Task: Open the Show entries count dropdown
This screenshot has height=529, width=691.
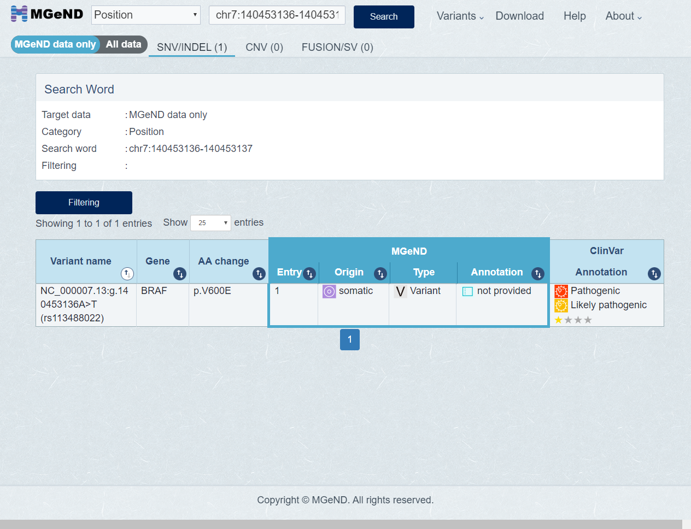Action: click(x=210, y=223)
